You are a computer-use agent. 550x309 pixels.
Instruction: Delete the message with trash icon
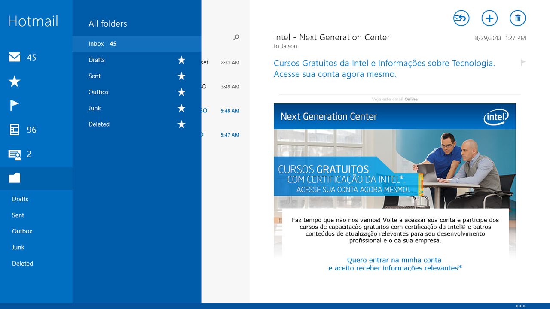pyautogui.click(x=518, y=18)
